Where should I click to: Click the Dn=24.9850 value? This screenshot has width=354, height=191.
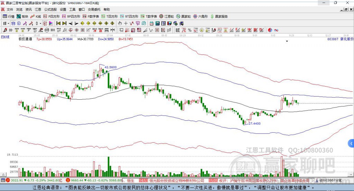point(106,39)
